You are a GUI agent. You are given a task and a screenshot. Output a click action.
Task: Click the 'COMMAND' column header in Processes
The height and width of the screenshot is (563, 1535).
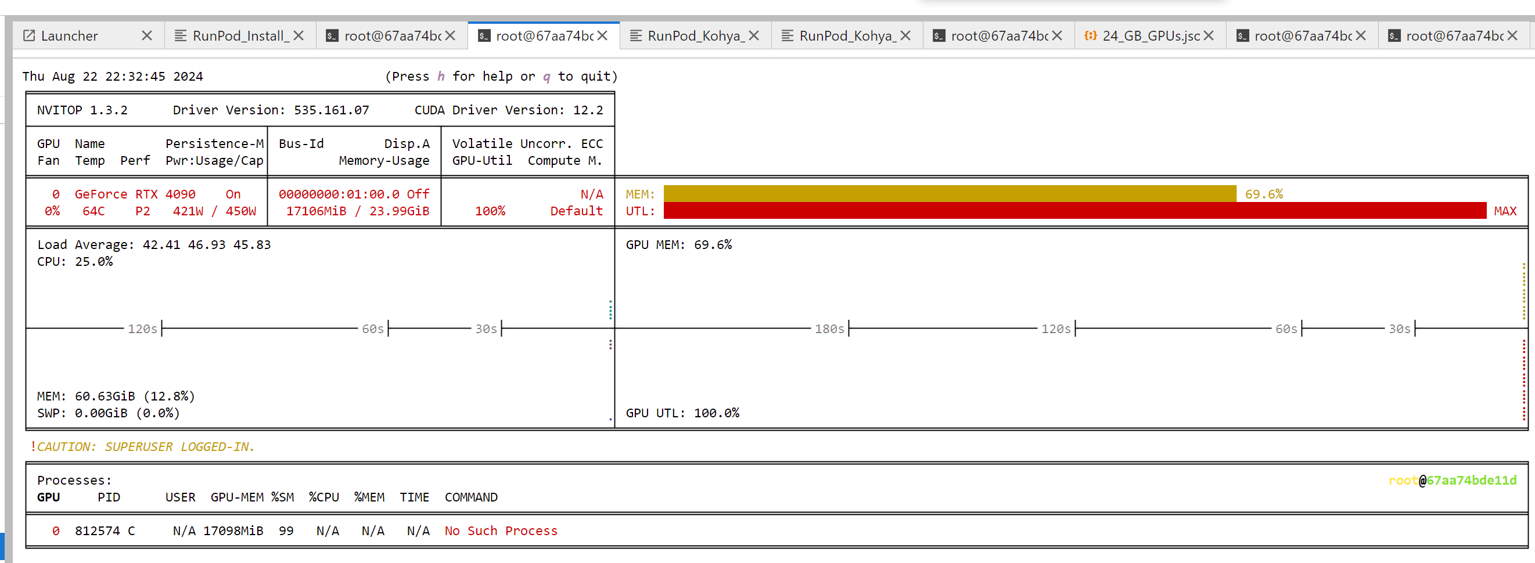point(471,497)
